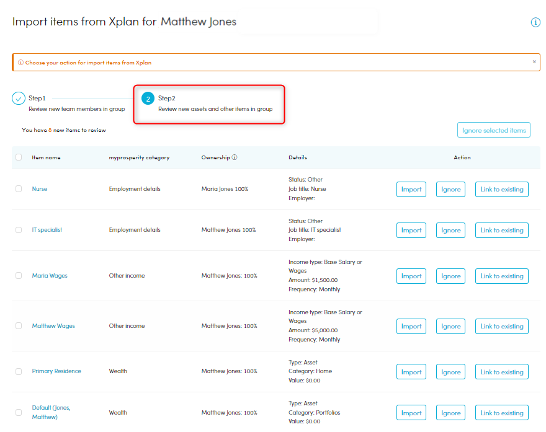Click the Step 2 numbered circle icon

click(148, 99)
